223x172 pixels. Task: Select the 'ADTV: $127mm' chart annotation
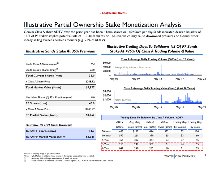point(123,100)
